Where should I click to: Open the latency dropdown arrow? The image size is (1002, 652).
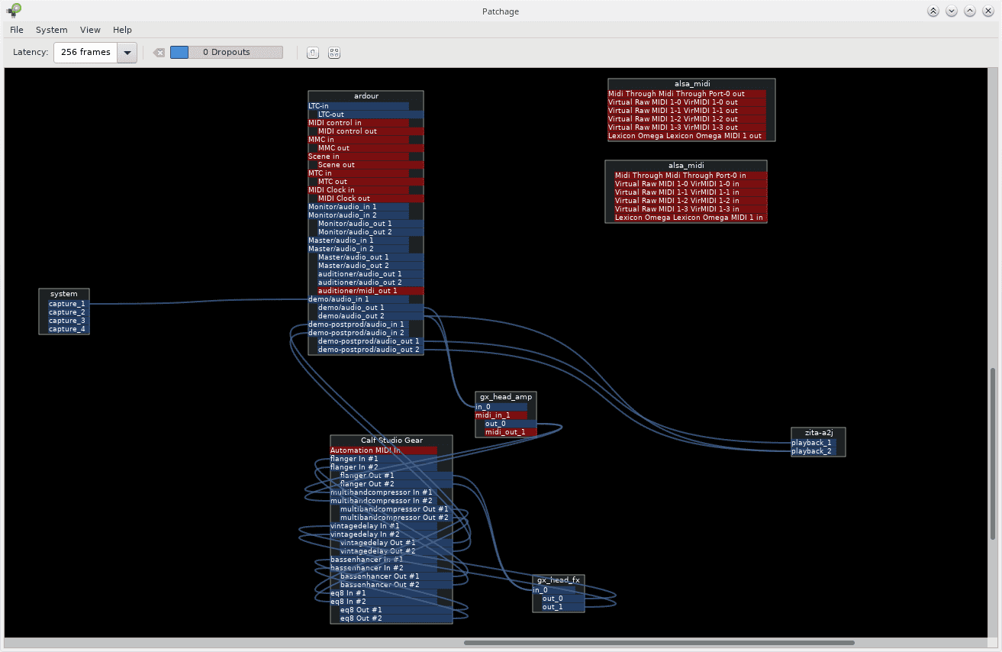(x=127, y=53)
